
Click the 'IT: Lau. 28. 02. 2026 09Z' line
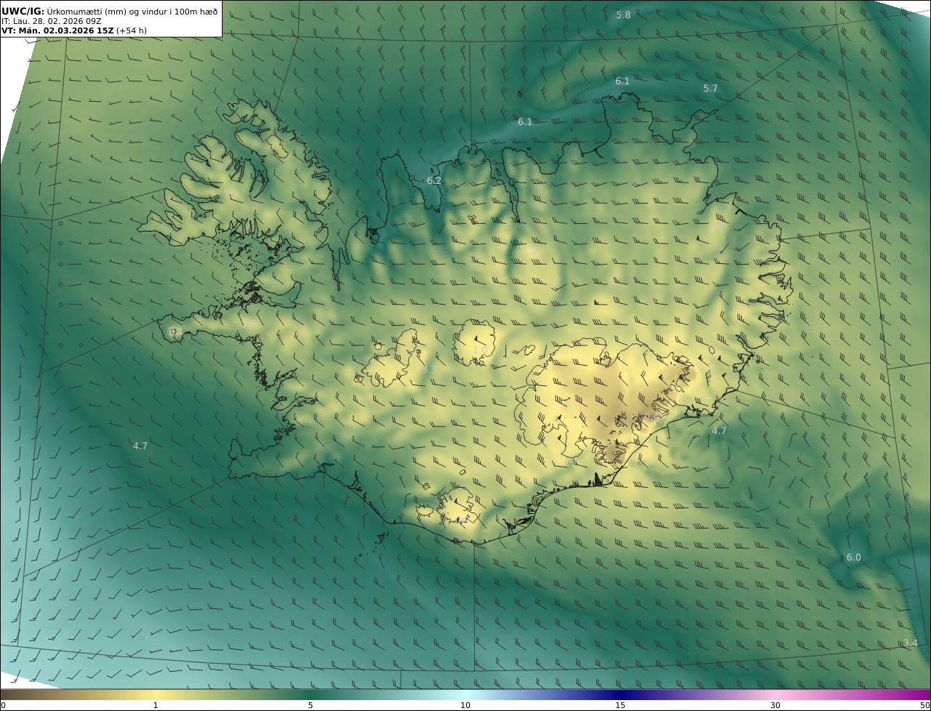click(x=52, y=21)
